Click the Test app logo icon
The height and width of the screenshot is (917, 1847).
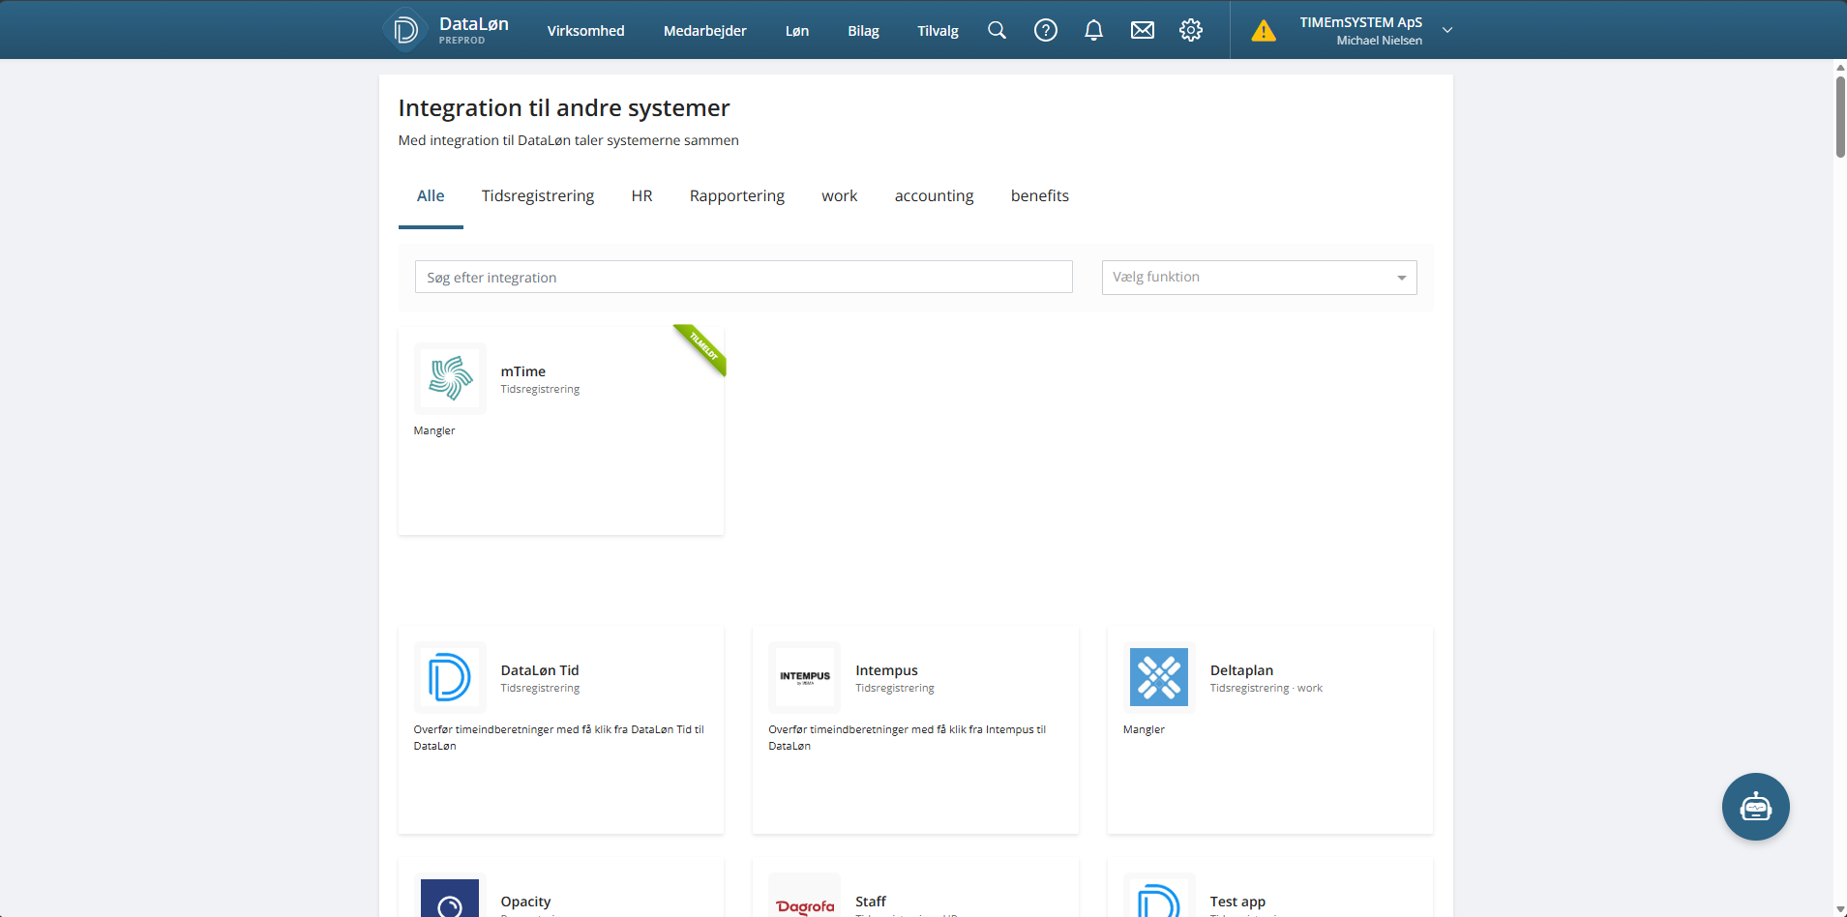pyautogui.click(x=1159, y=897)
